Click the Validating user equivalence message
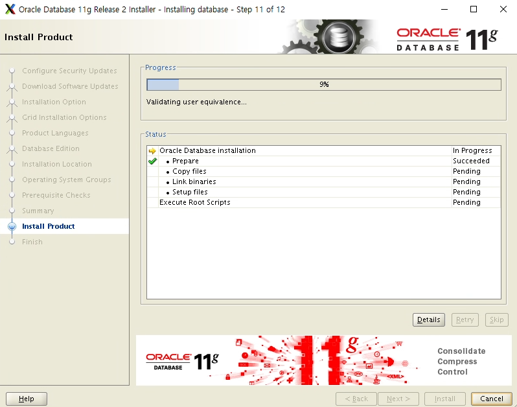517x407 pixels. coord(196,102)
